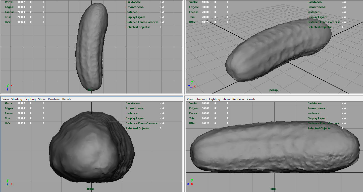Open the Panels menu in side panel
The width and height of the screenshot is (363, 192).
(x=251, y=99)
